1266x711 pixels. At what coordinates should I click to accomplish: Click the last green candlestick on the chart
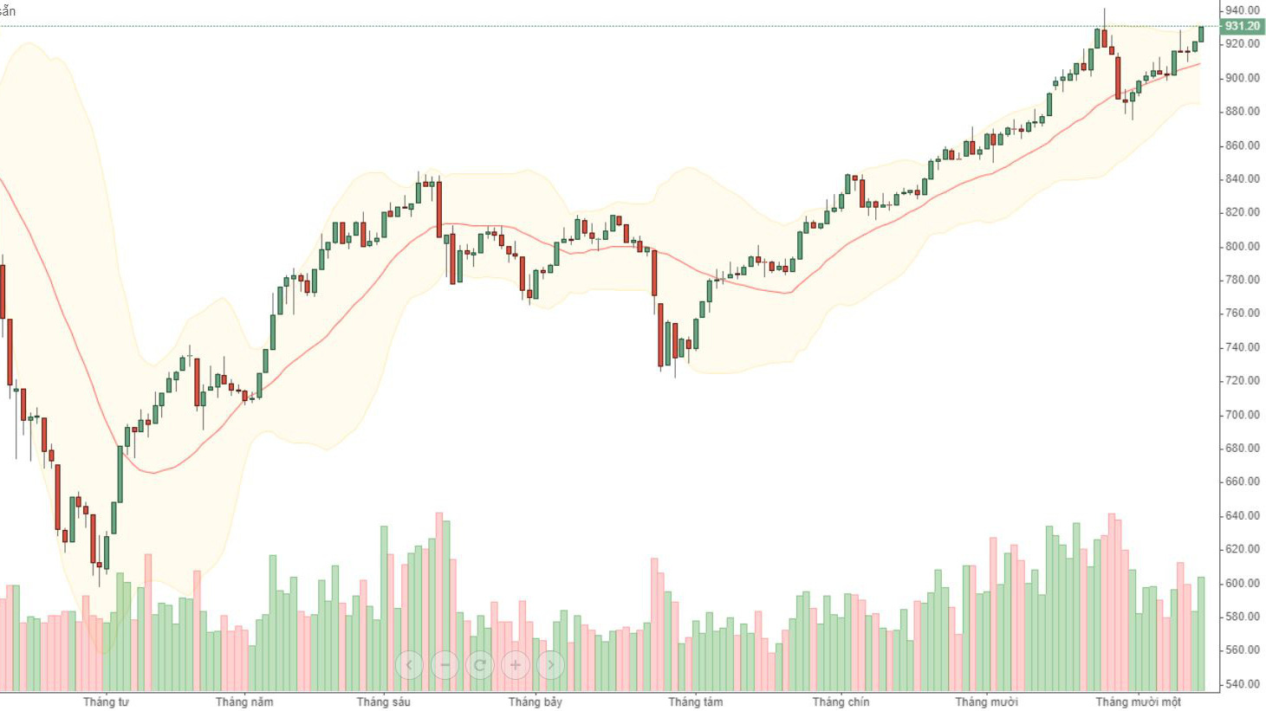(1201, 34)
